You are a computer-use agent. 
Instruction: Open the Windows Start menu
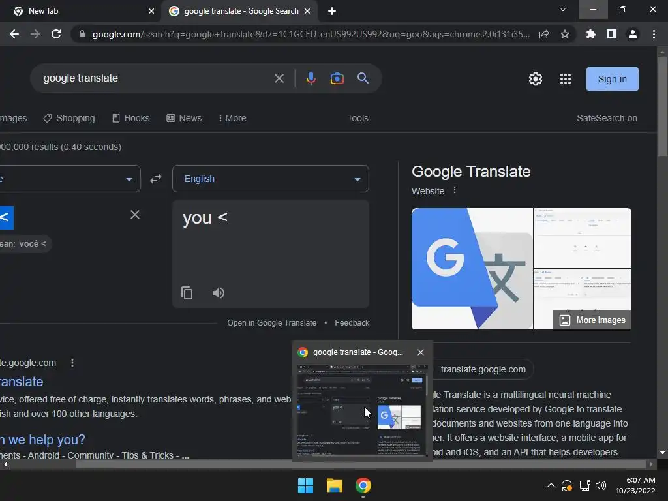tap(305, 485)
